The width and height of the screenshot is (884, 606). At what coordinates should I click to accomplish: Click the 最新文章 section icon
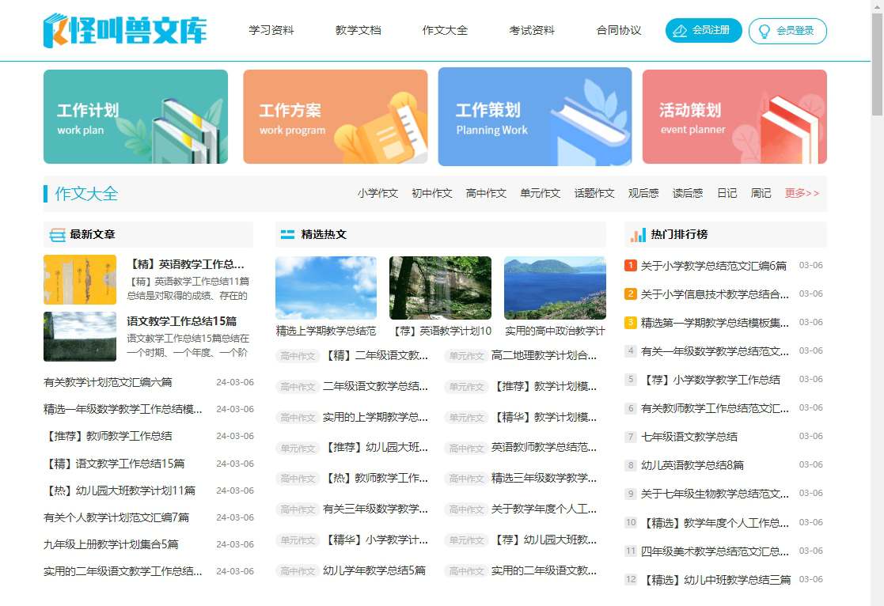coord(57,235)
